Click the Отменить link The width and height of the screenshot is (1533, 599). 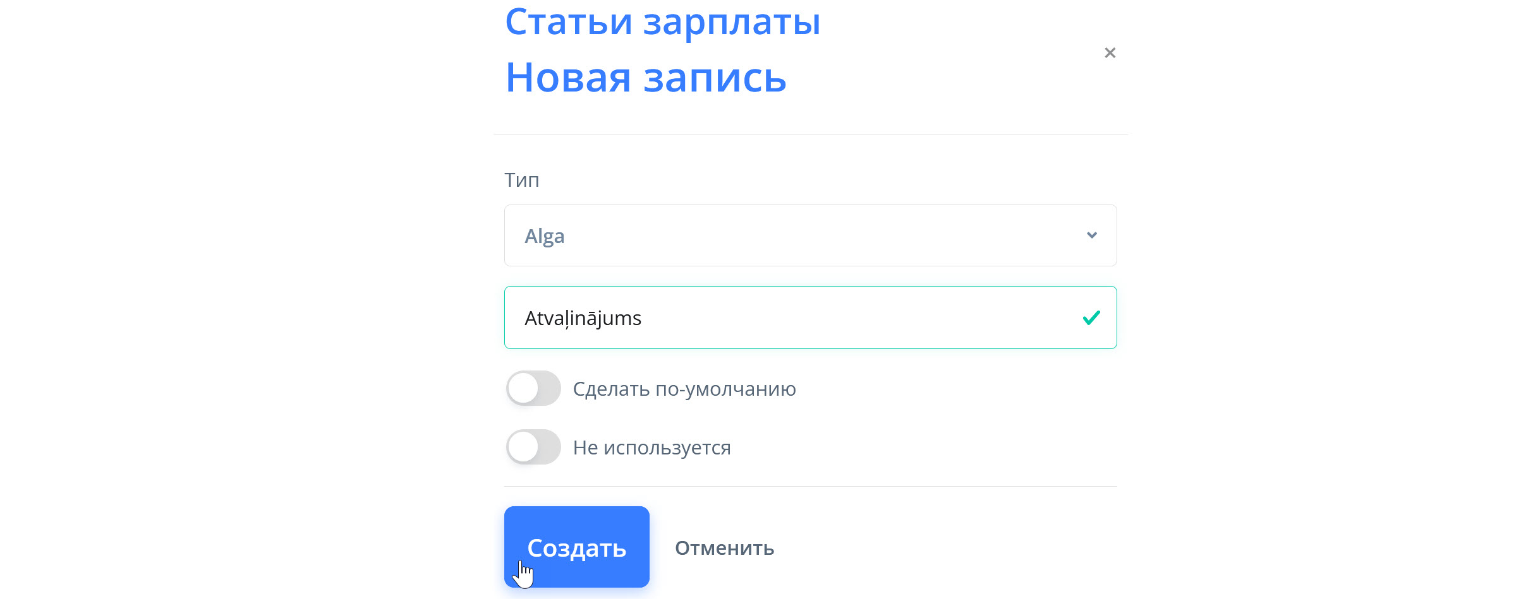[x=724, y=548]
